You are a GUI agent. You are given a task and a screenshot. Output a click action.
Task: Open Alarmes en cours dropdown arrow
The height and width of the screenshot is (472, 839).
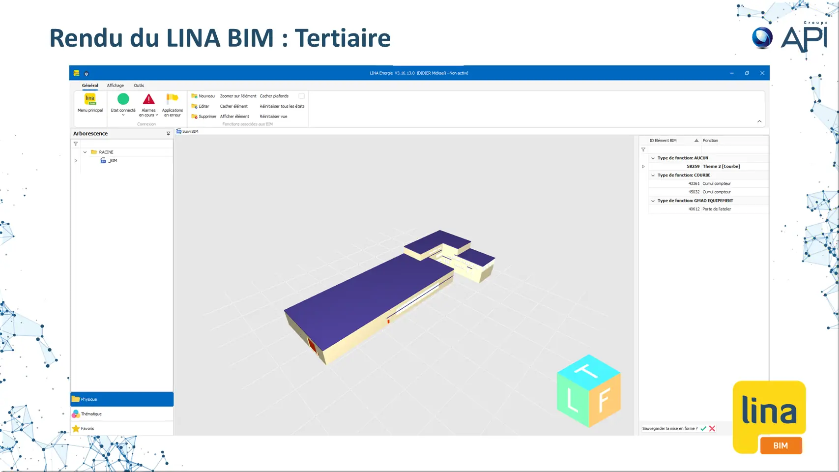click(x=157, y=115)
